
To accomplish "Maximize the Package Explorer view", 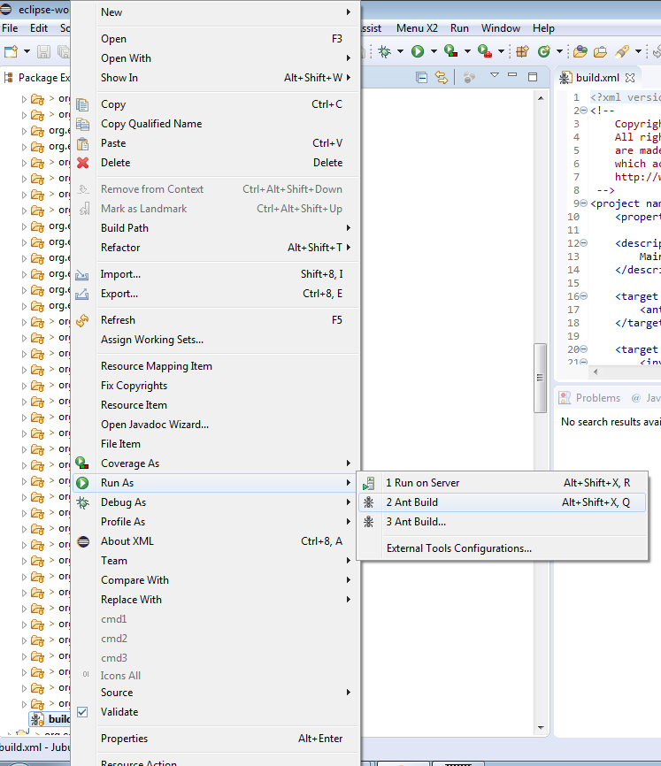I will pyautogui.click(x=533, y=77).
